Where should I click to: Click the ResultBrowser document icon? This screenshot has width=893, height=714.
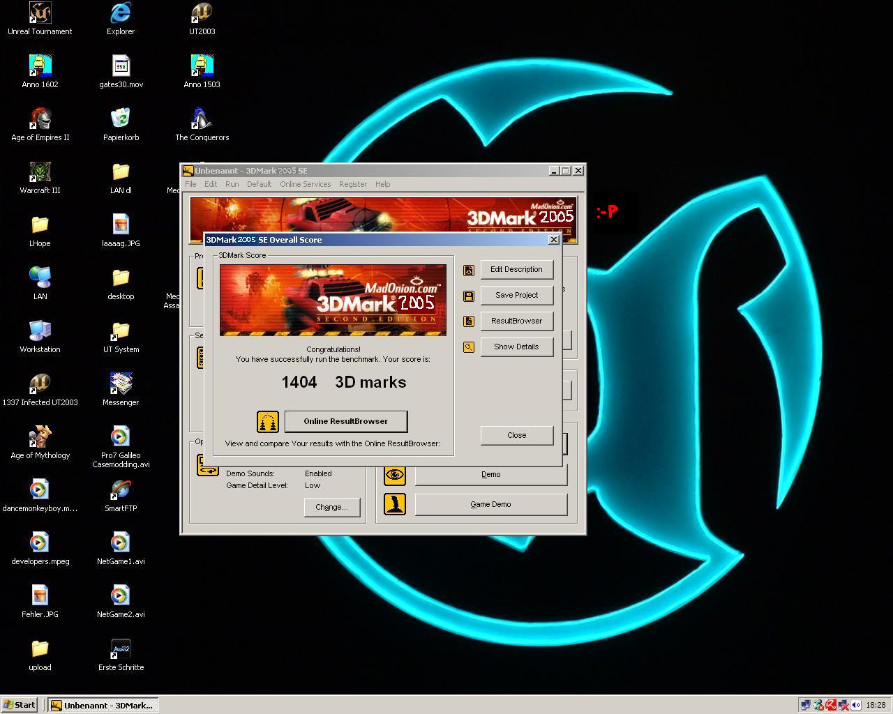[469, 321]
